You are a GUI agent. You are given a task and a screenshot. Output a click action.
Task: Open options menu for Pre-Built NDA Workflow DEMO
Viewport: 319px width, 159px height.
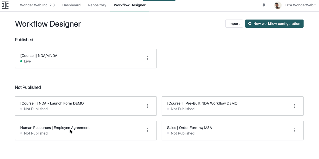[294, 106]
